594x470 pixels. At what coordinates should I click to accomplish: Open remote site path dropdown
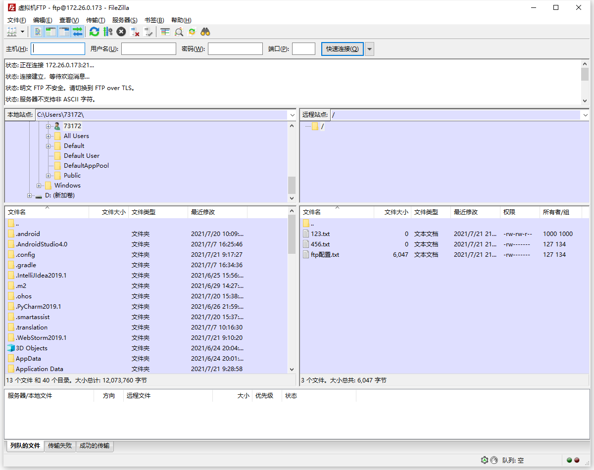[x=585, y=115]
